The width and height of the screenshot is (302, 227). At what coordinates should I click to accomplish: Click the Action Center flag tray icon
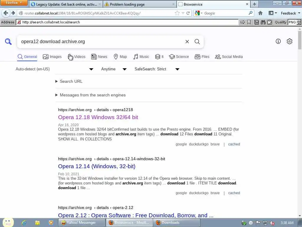coord(258,223)
